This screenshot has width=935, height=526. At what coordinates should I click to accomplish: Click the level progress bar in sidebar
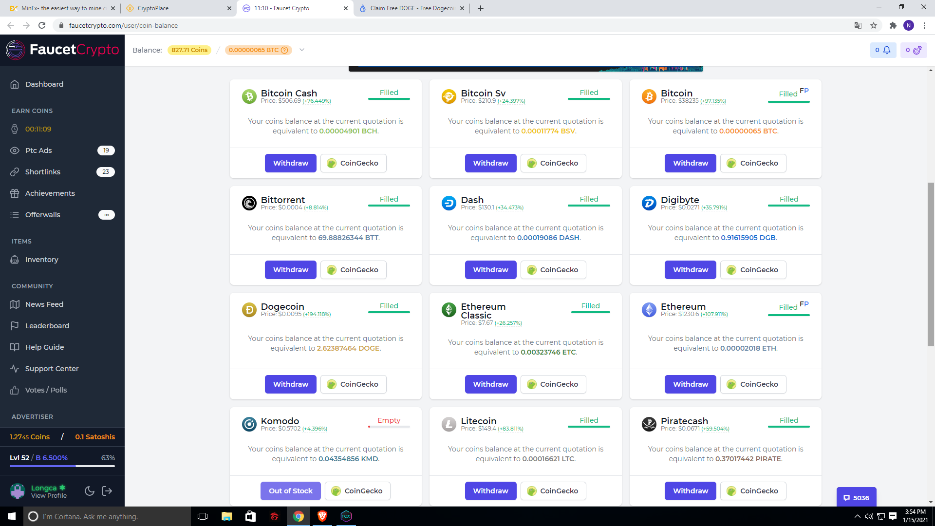(x=62, y=466)
